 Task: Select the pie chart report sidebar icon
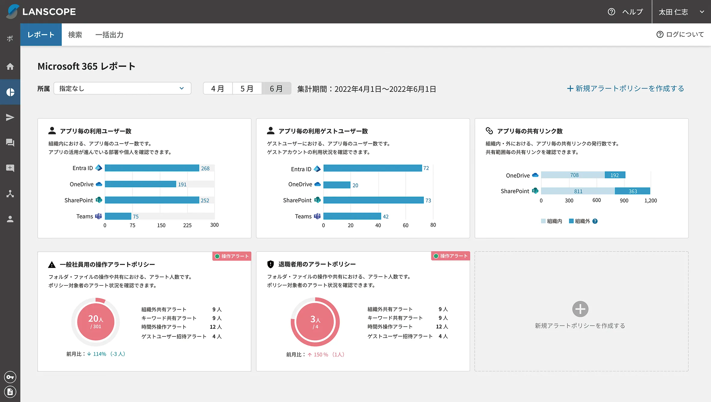click(x=10, y=92)
